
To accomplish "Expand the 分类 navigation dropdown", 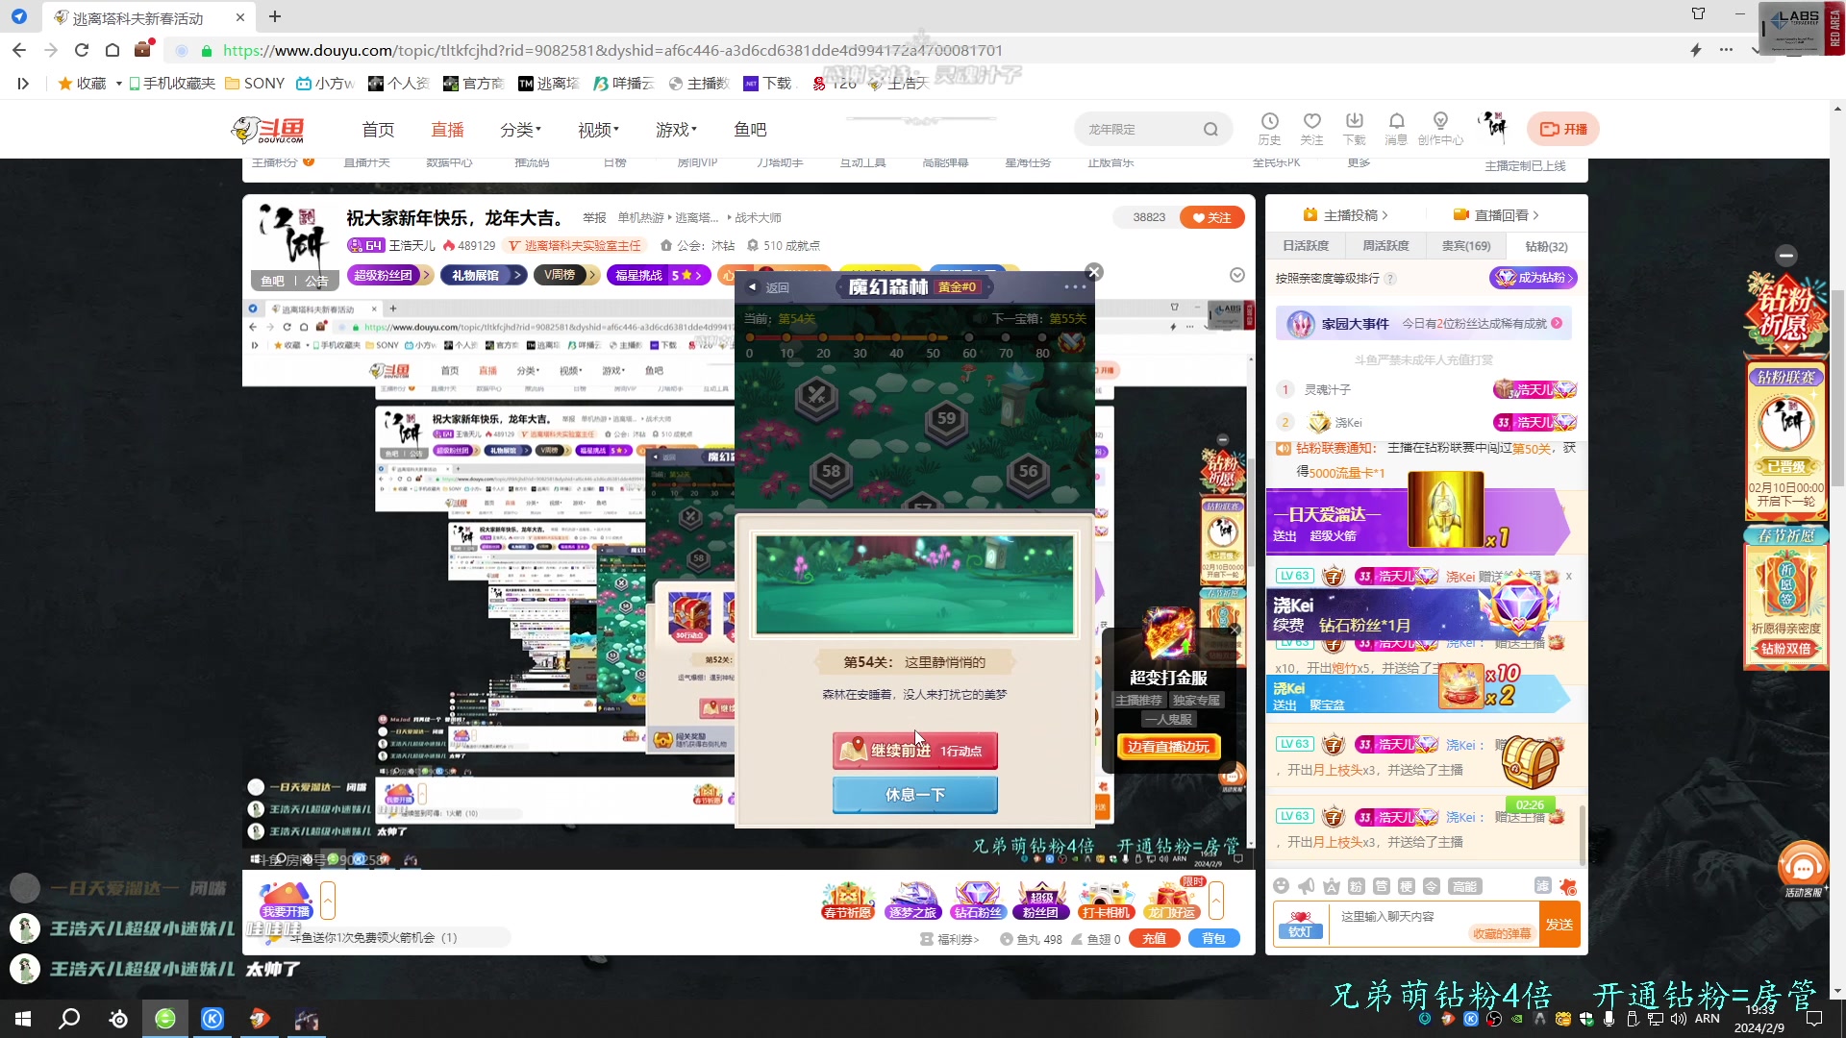I will pos(520,130).
